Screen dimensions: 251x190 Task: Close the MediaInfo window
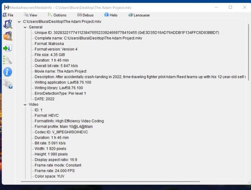245,7
